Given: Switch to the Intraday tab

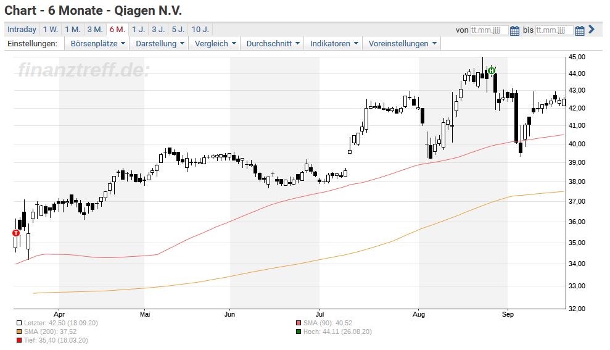Looking at the screenshot, I should [x=22, y=30].
